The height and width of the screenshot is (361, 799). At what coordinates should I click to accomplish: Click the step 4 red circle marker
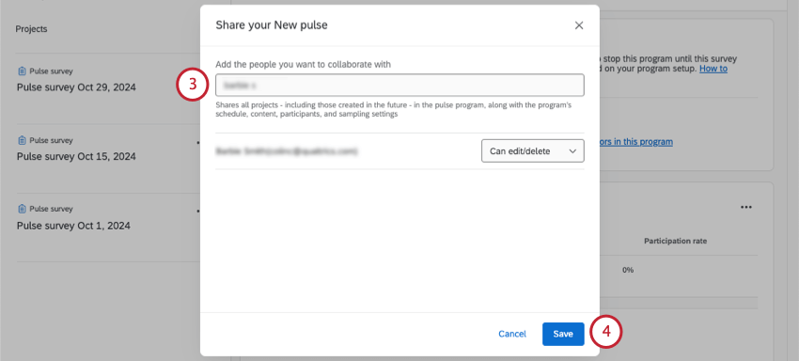(606, 332)
